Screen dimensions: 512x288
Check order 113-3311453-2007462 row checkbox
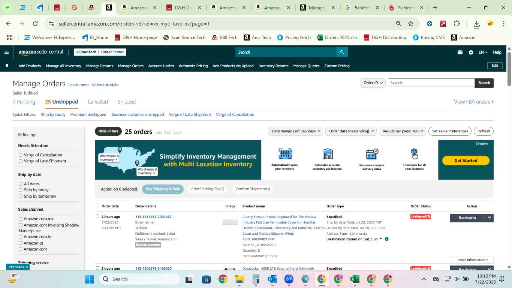pyautogui.click(x=98, y=216)
